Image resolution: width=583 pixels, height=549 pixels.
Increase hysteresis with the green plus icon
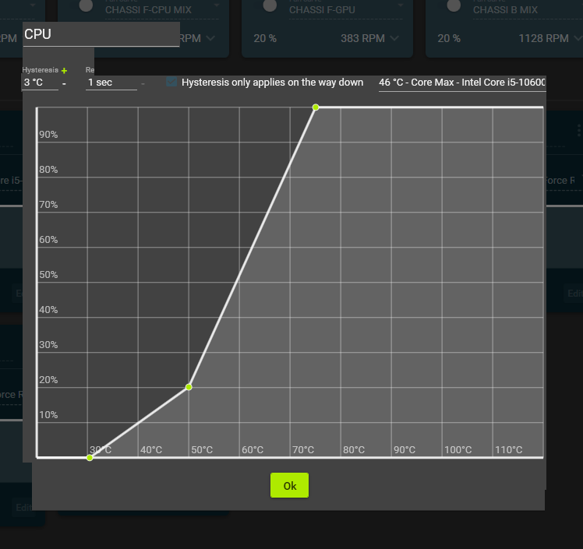pyautogui.click(x=65, y=71)
